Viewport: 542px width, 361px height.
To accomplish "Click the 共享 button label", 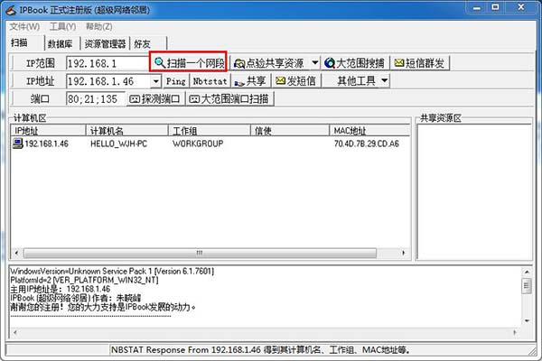I will pyautogui.click(x=257, y=81).
